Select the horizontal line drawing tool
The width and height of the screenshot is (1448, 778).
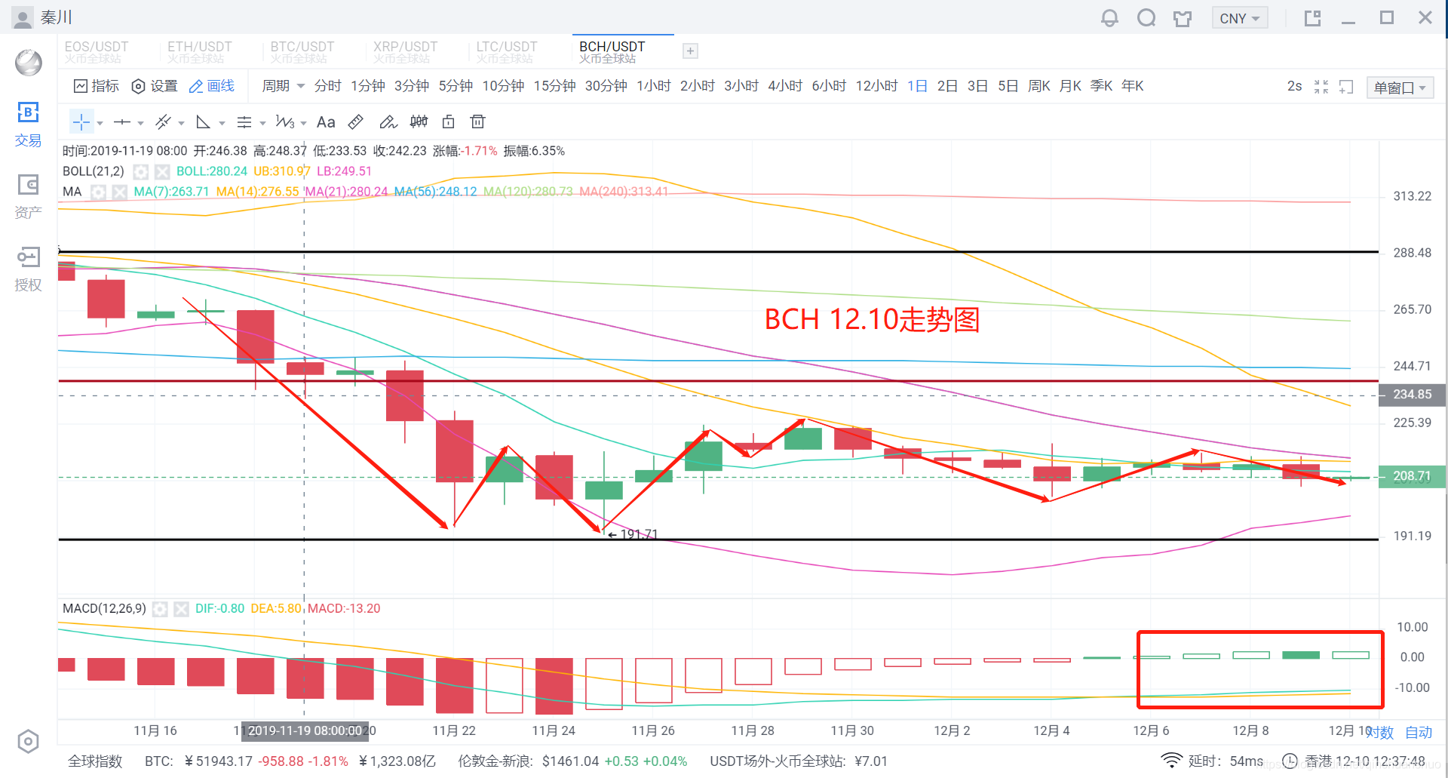[x=121, y=122]
